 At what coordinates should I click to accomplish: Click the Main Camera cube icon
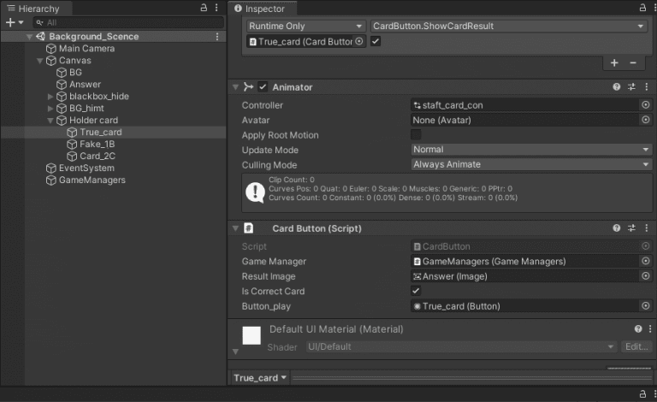(51, 49)
